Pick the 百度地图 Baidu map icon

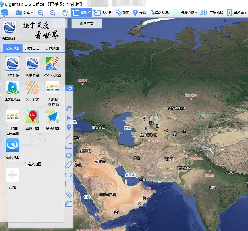point(33,117)
